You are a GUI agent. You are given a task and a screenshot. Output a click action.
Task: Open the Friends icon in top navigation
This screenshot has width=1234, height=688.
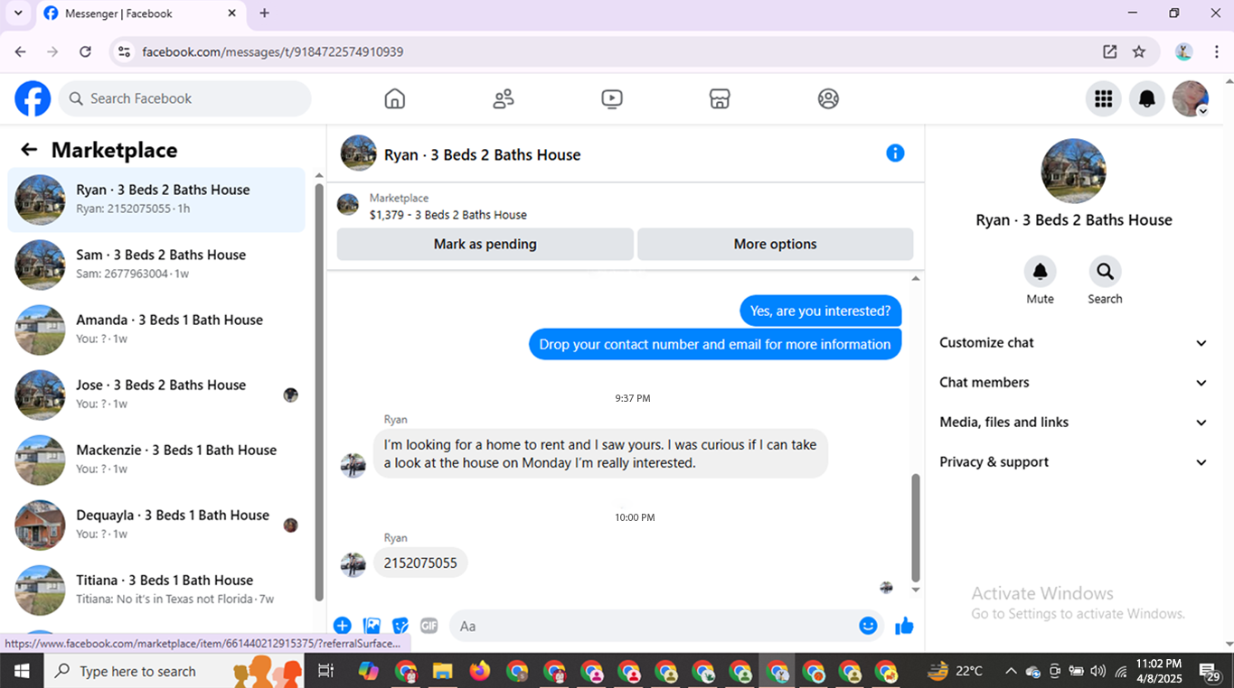[x=504, y=98]
